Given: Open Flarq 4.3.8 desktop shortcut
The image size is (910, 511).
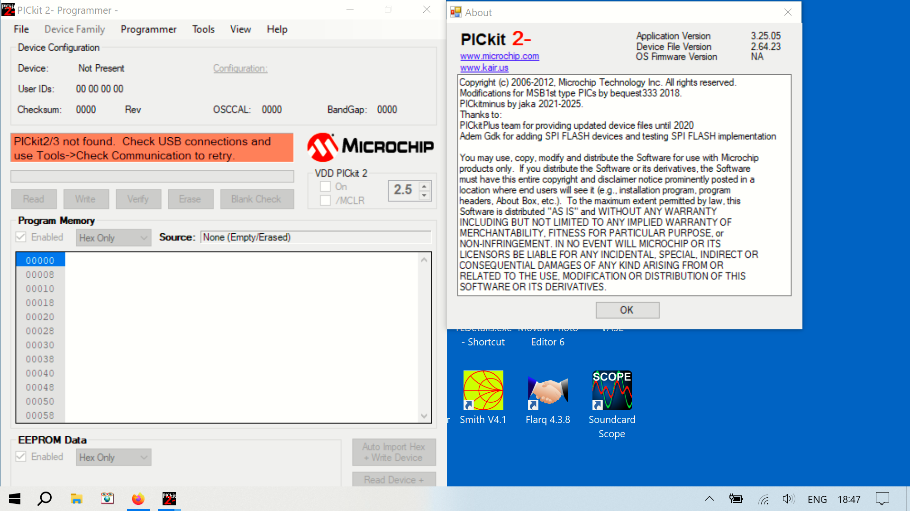Looking at the screenshot, I should coord(548,397).
